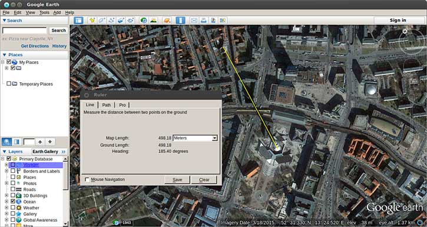This screenshot has width=427, height=227.
Task: Toggle the Ruler tool icon
Action: (x=180, y=21)
